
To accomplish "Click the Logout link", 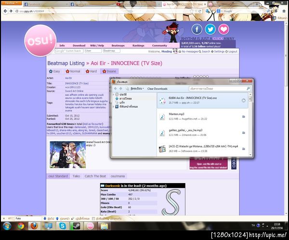I will point(232,52).
